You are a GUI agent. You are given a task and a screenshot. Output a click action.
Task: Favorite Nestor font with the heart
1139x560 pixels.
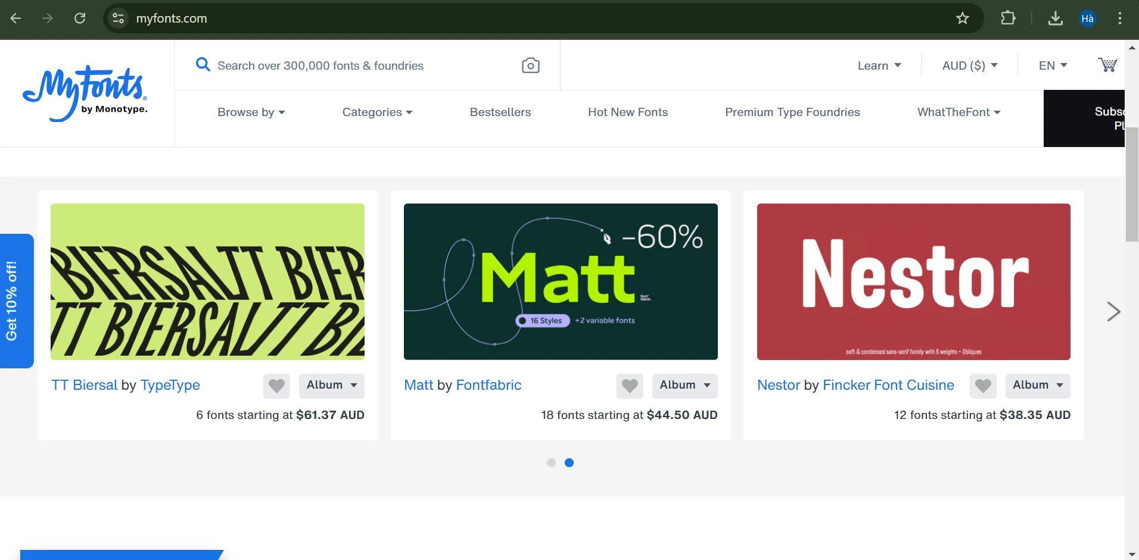tap(983, 386)
